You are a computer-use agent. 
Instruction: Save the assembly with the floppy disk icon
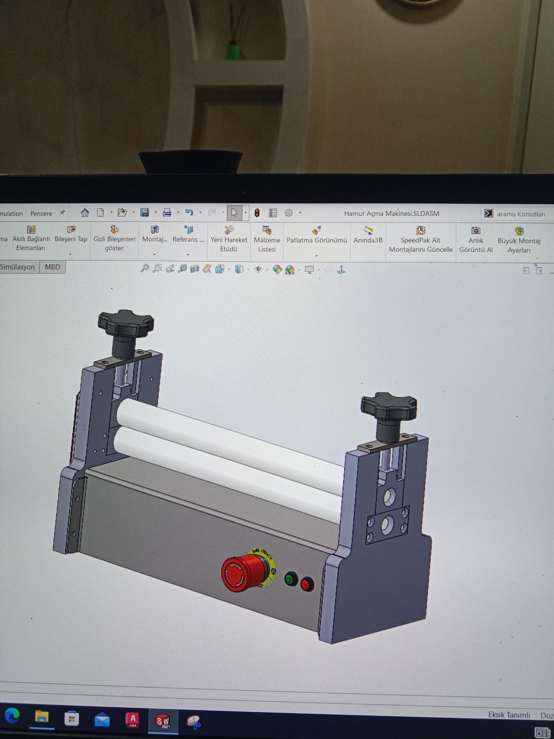145,213
